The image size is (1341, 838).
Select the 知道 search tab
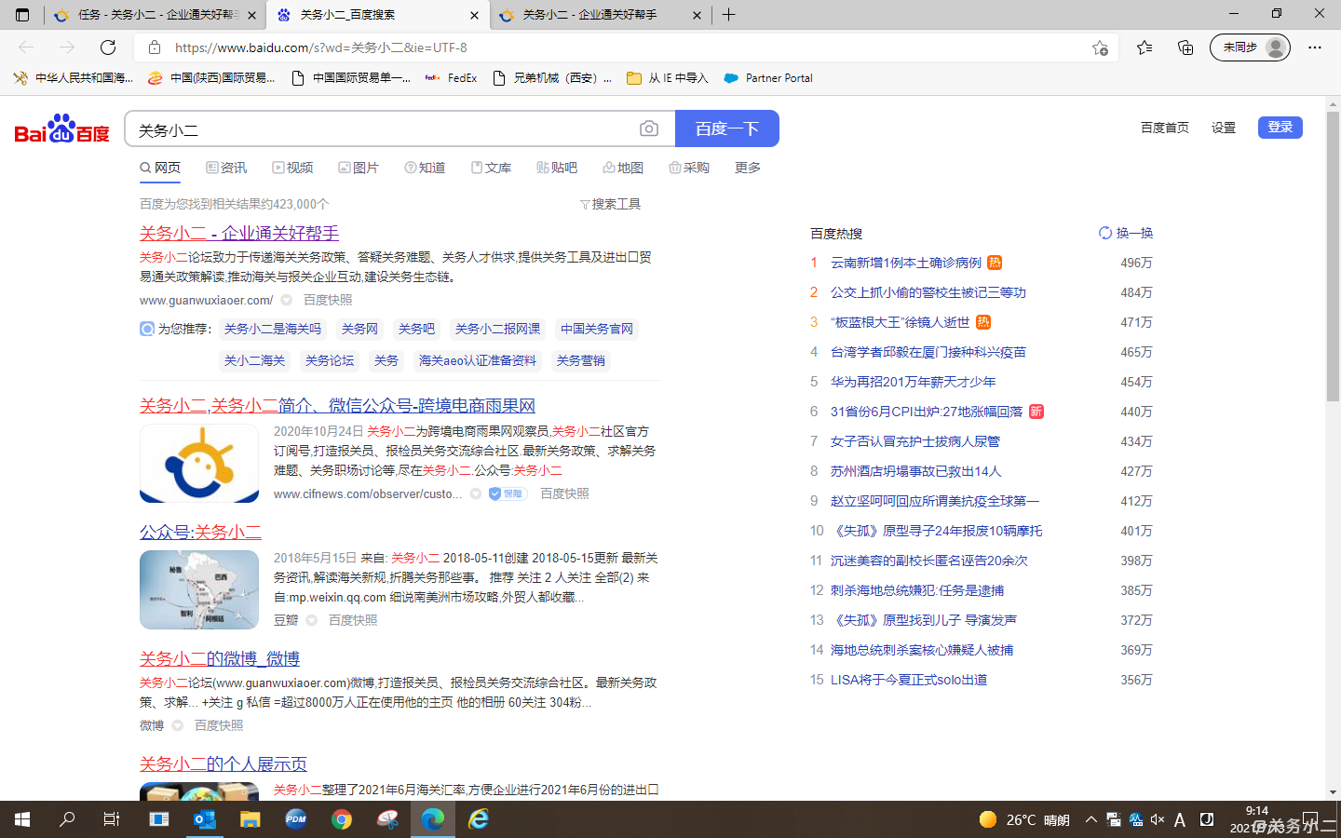425,168
